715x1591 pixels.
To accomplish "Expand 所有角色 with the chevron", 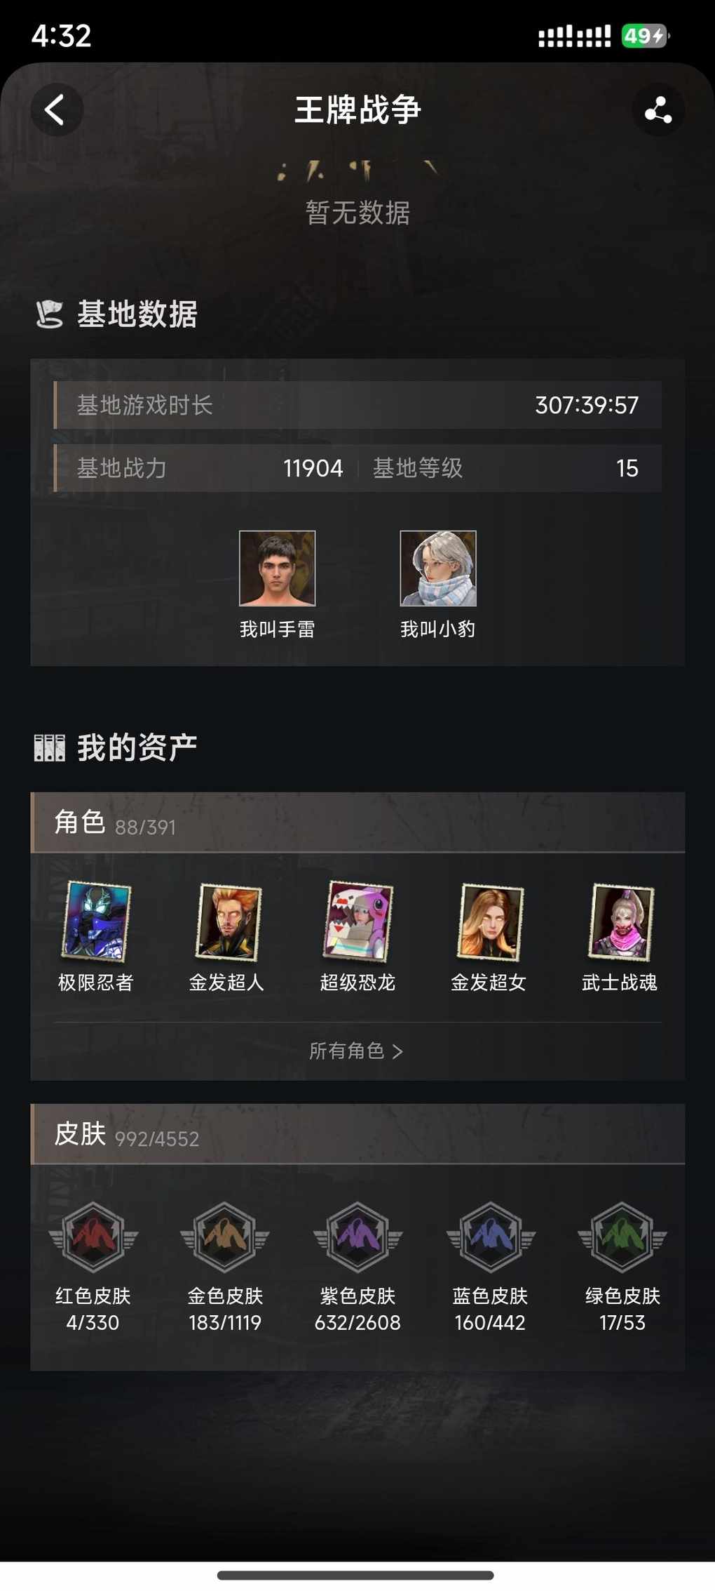I will pyautogui.click(x=357, y=1051).
